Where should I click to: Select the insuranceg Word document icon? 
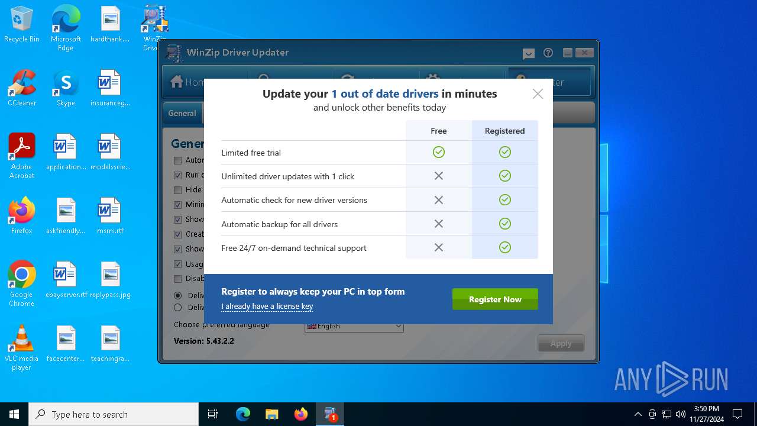click(x=110, y=89)
